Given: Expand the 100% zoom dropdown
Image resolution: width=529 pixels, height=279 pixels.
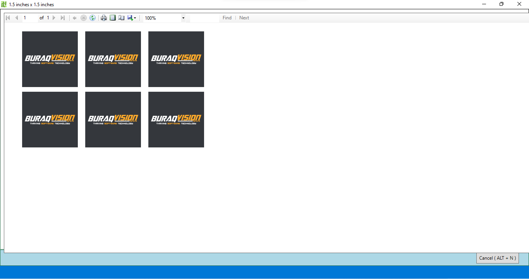Looking at the screenshot, I should coord(183,18).
